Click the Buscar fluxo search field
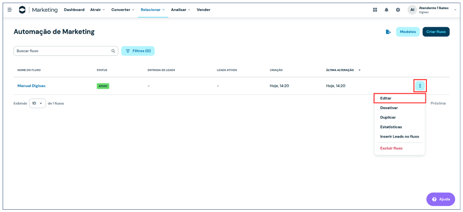This screenshot has width=463, height=212. pos(62,51)
